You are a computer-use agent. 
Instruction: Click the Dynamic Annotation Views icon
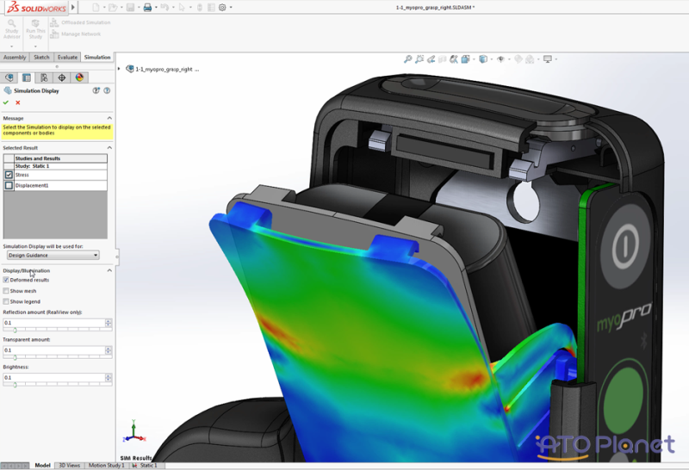tap(454, 59)
